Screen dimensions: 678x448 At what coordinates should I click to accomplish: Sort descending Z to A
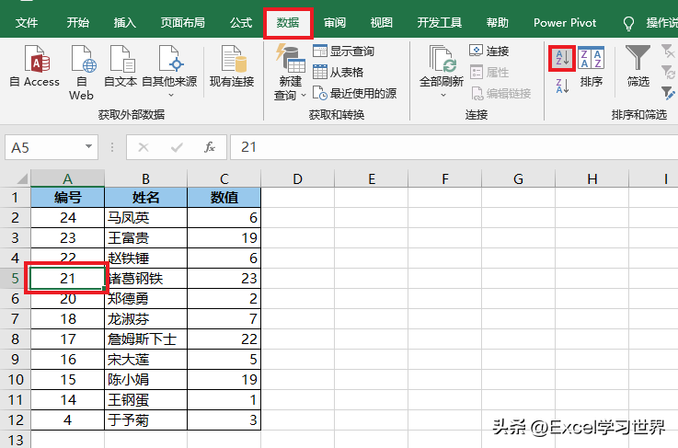[x=562, y=86]
